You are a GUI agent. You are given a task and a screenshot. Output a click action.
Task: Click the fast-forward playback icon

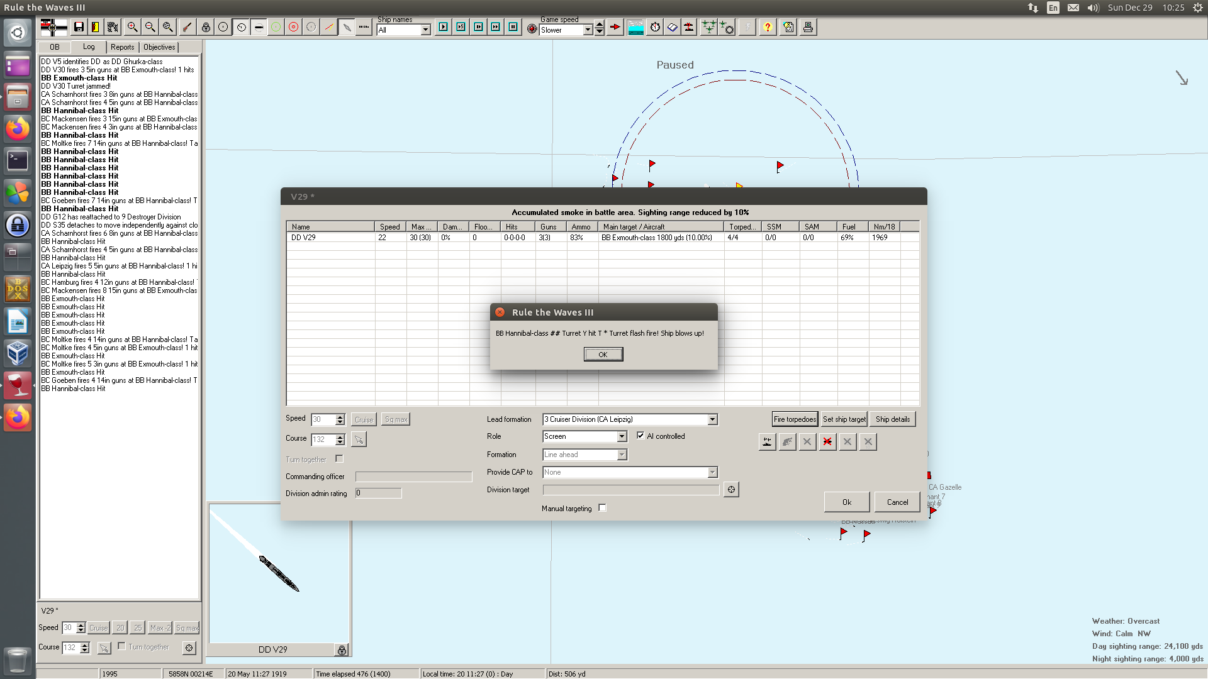coord(496,27)
